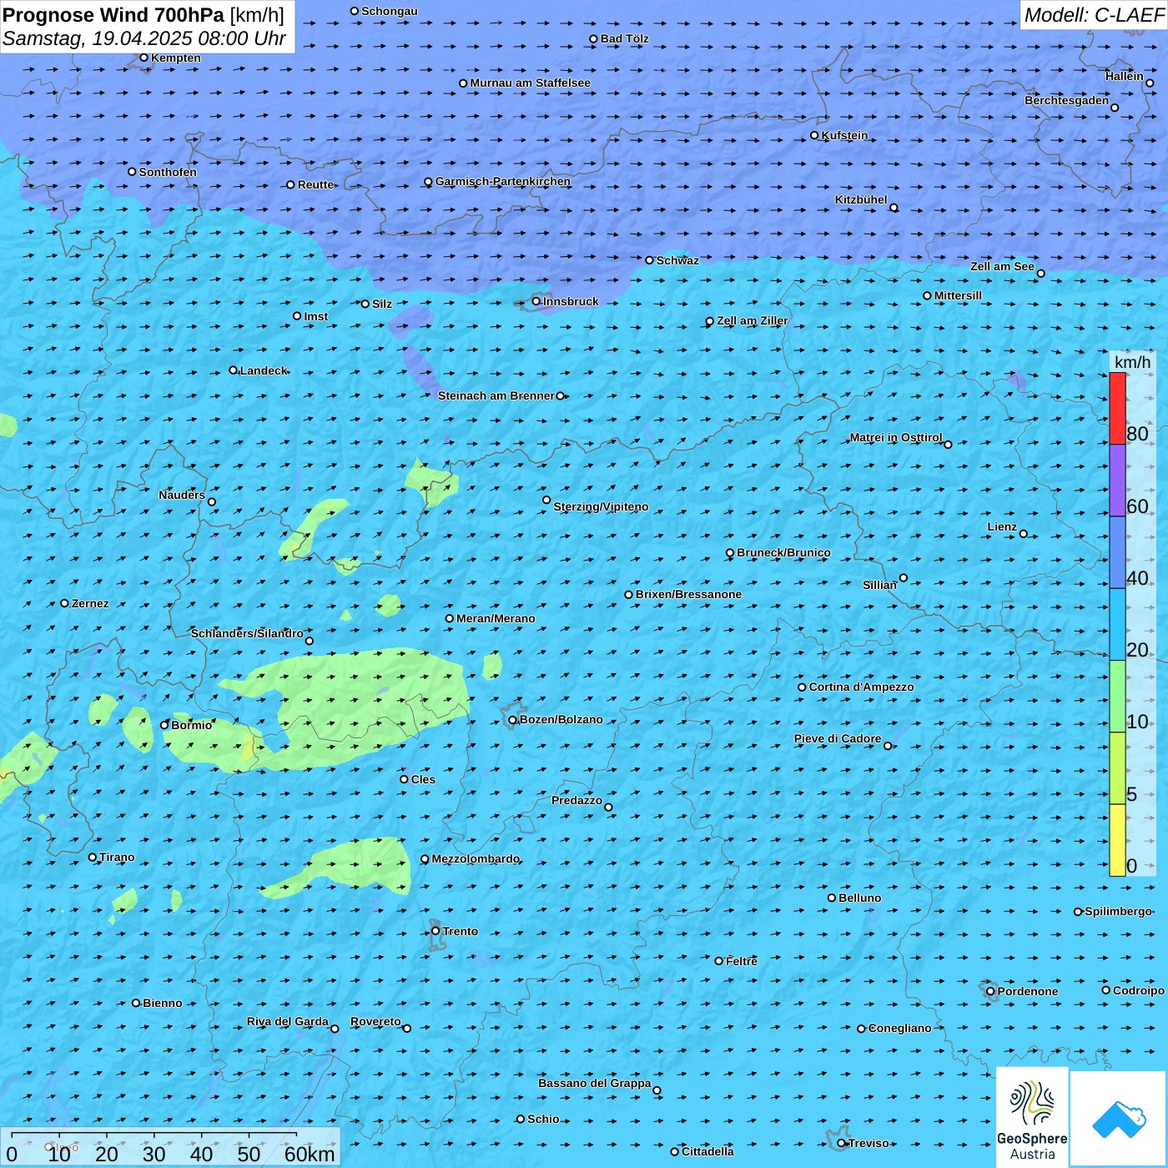
Task: Click the Cittadella label
Action: tap(707, 1151)
